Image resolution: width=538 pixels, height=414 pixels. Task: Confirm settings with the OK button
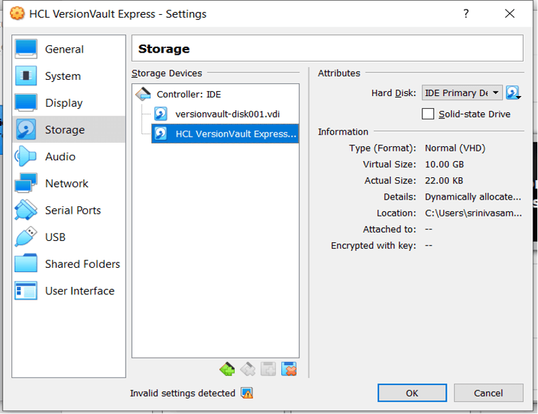pyautogui.click(x=412, y=393)
